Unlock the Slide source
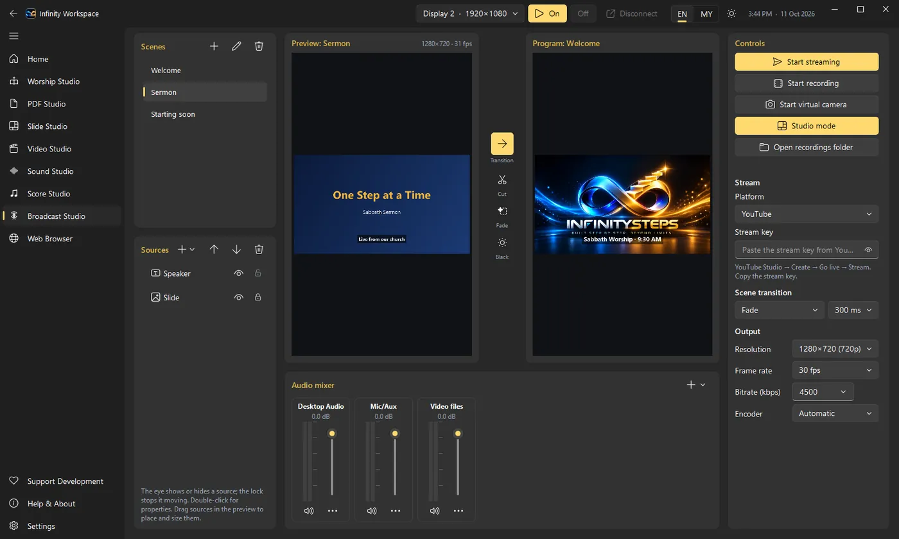The height and width of the screenshot is (539, 899). (x=257, y=298)
